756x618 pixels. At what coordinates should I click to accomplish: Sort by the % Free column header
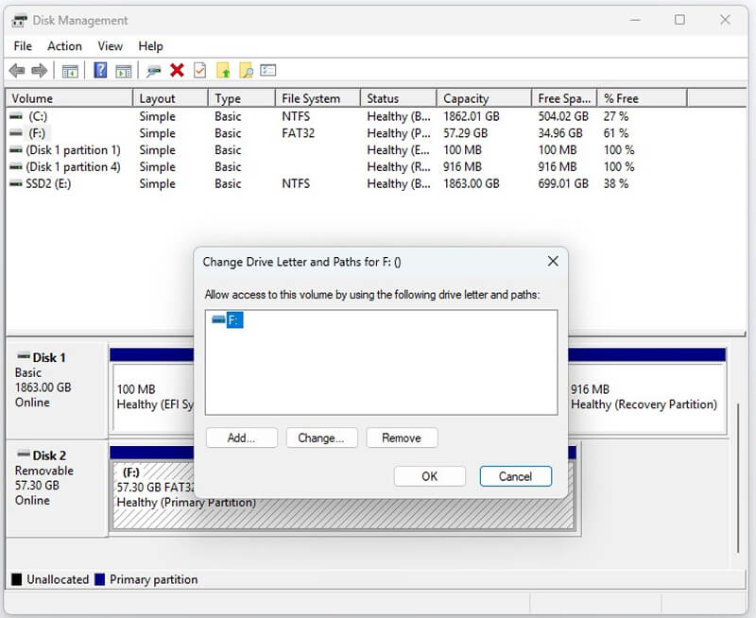pos(642,98)
